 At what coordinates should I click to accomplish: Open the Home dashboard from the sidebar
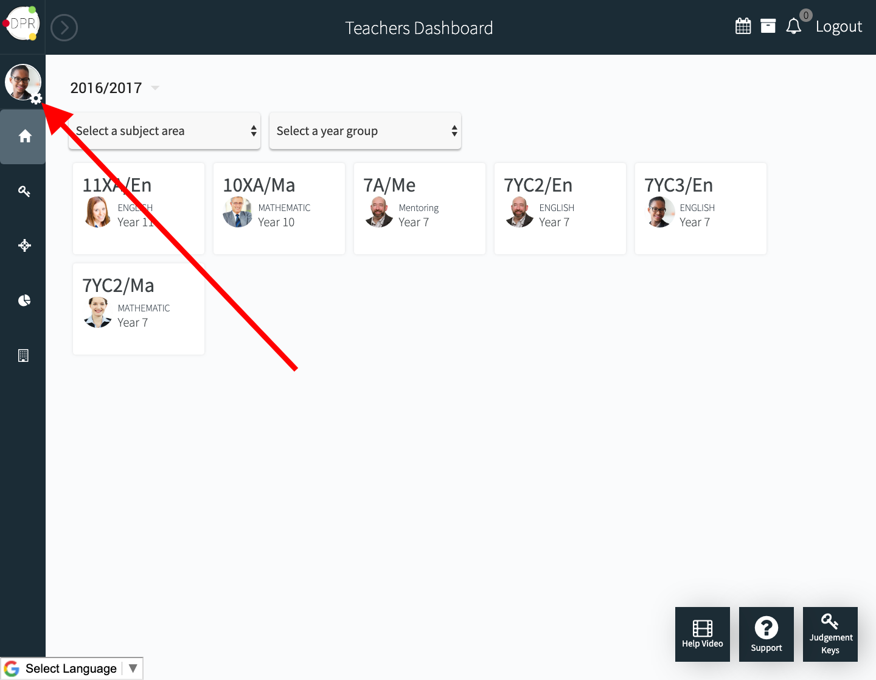tap(23, 136)
